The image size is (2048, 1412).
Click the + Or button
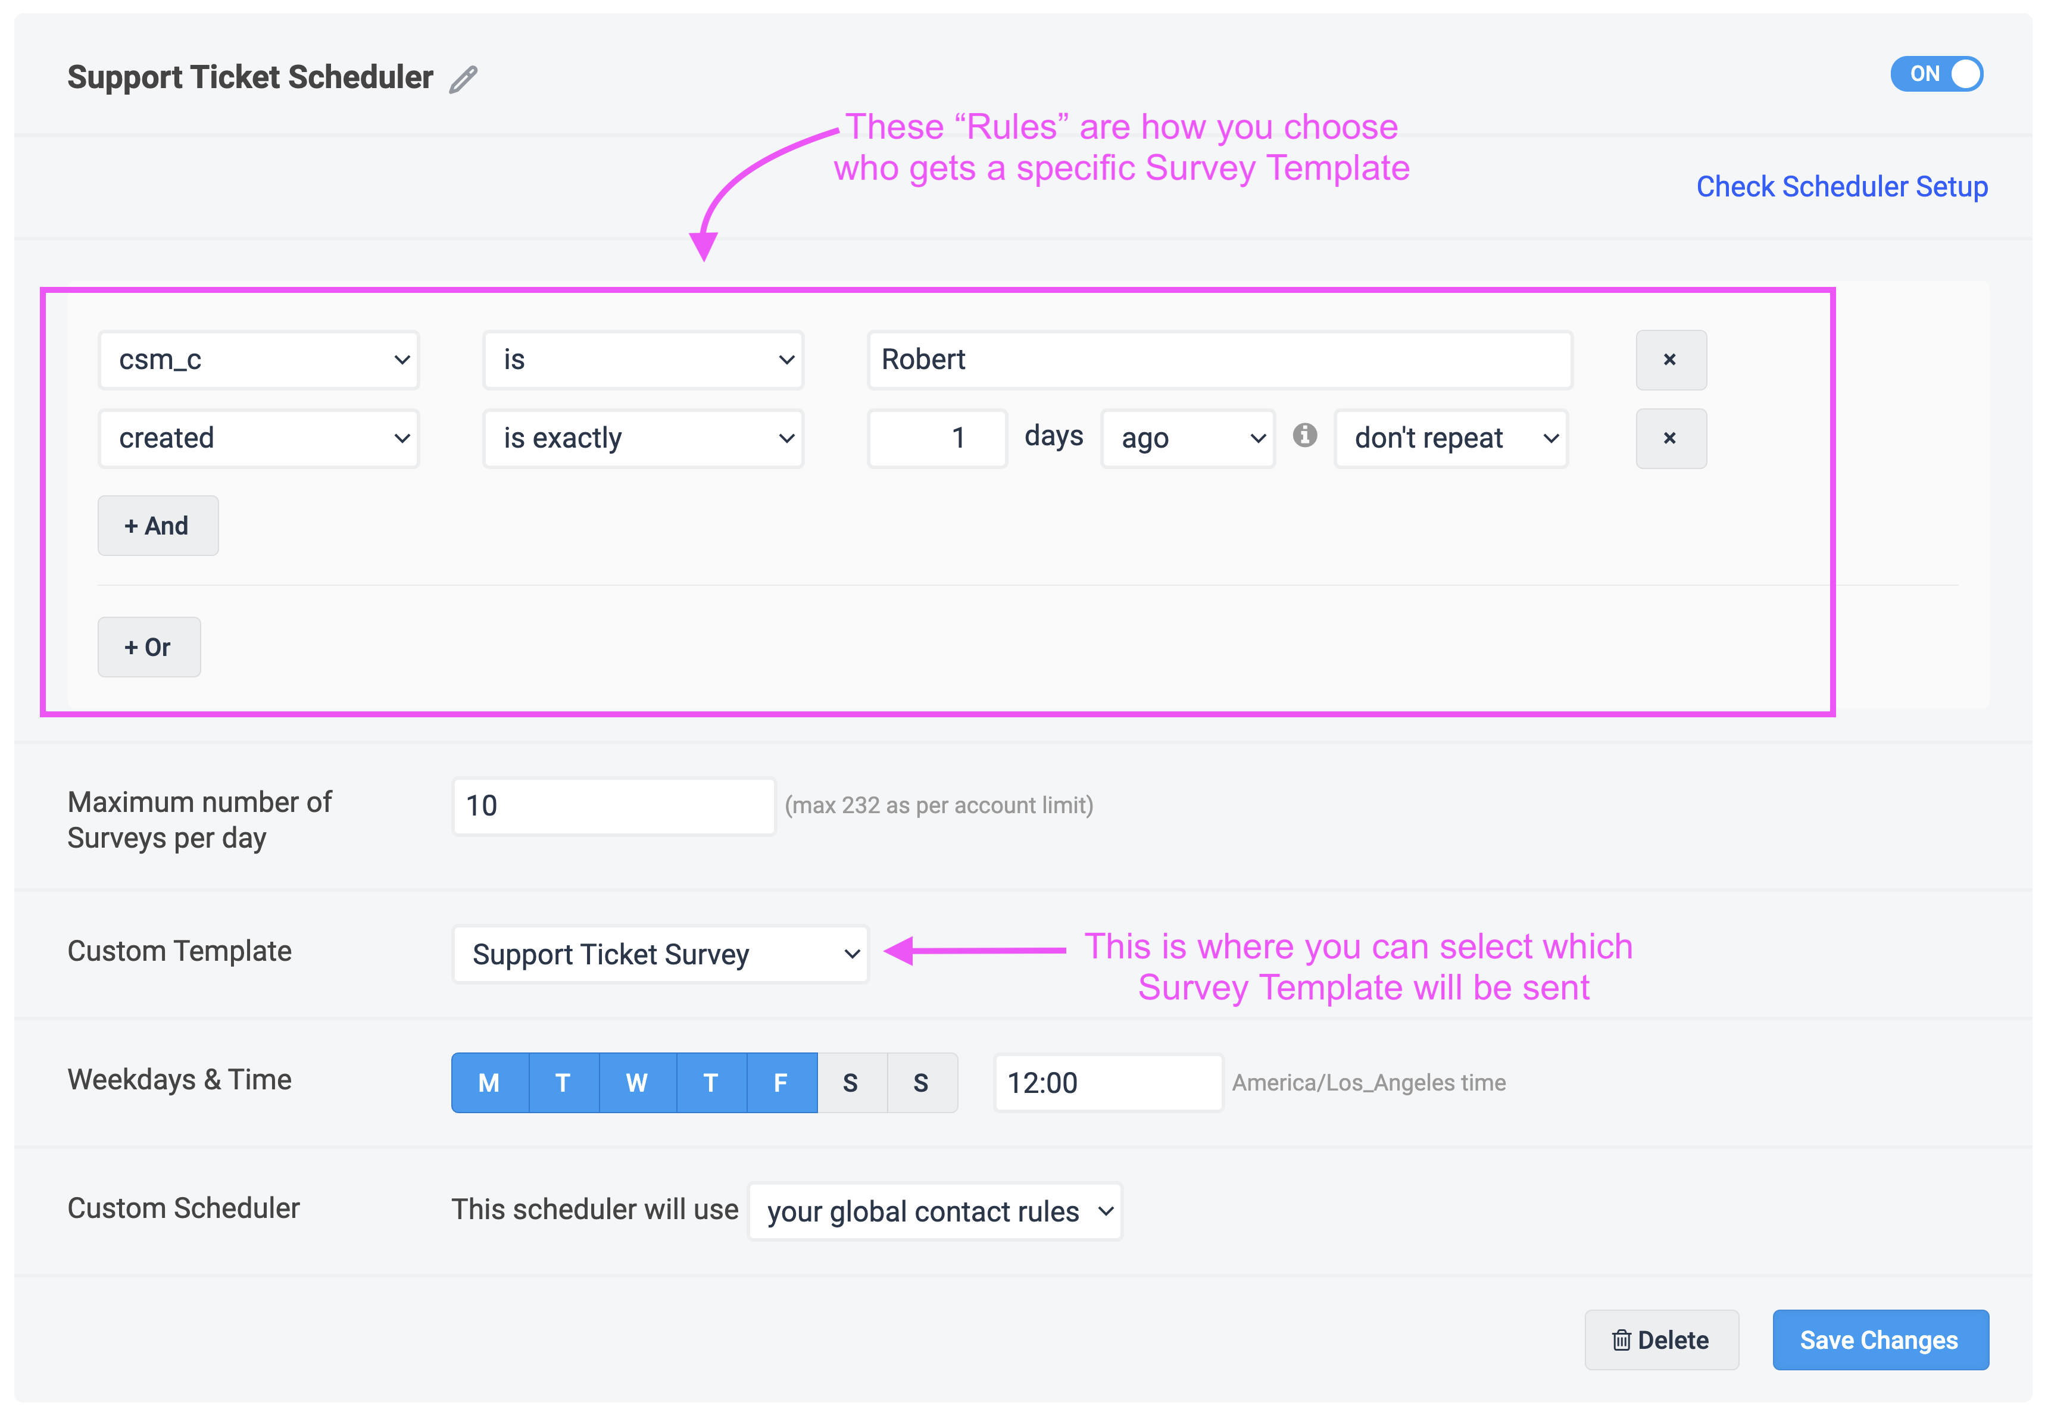click(x=149, y=648)
